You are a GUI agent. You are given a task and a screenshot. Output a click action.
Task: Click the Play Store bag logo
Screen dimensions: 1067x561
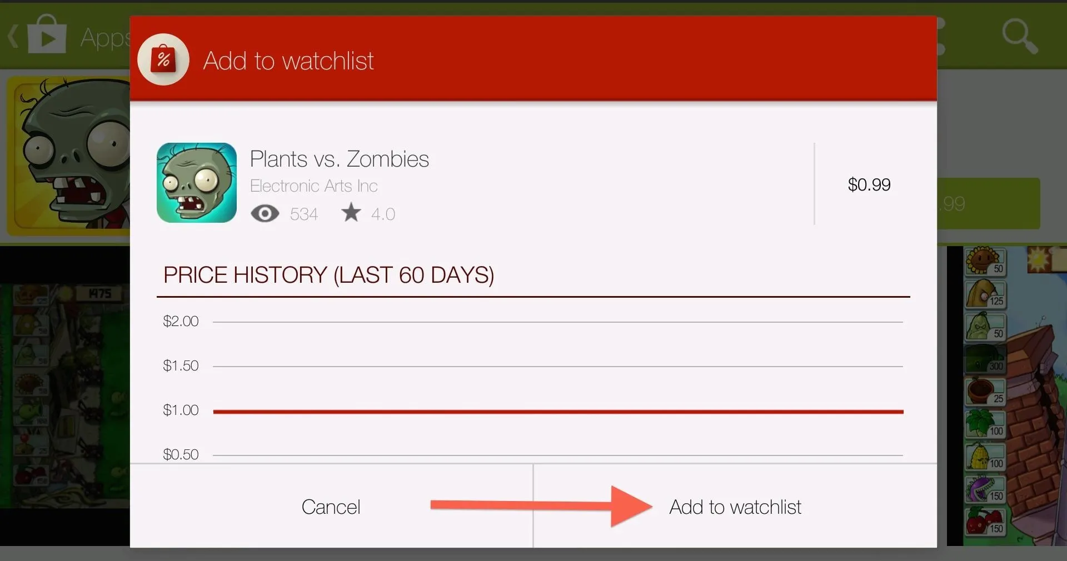click(x=47, y=34)
